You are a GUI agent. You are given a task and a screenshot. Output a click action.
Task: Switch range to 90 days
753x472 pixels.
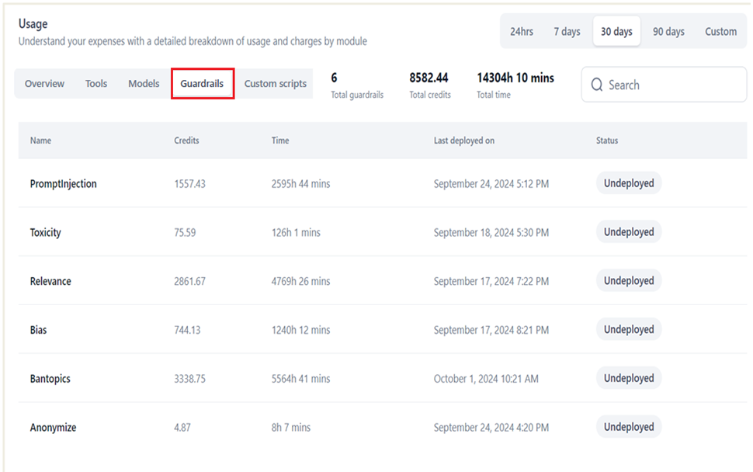[x=668, y=32]
